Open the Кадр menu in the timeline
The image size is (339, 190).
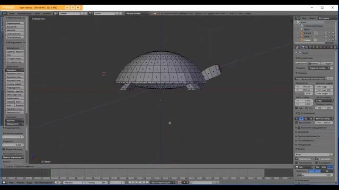pyautogui.click(x=30, y=183)
